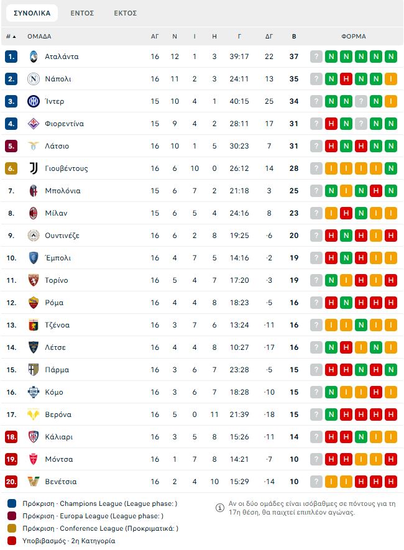404x550 pixels.
Task: Click Atalanta's gray question-mark upcoming match box
Action: tap(316, 57)
